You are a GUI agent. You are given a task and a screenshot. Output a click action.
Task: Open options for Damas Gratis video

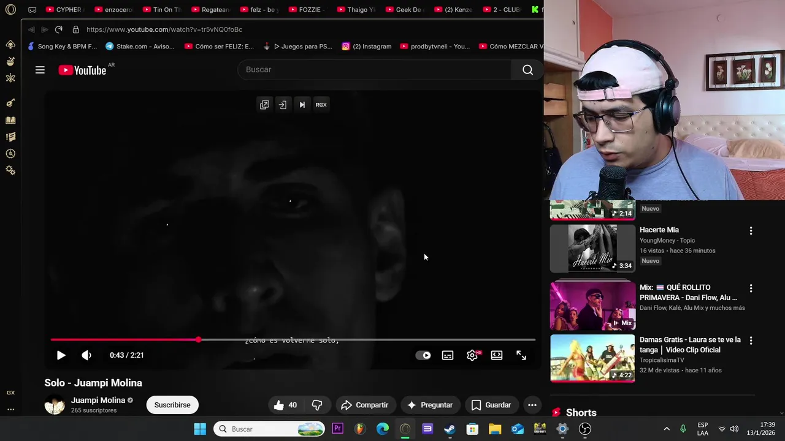pyautogui.click(x=751, y=341)
